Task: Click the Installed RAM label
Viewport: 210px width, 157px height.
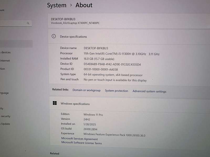Action: tap(69, 58)
